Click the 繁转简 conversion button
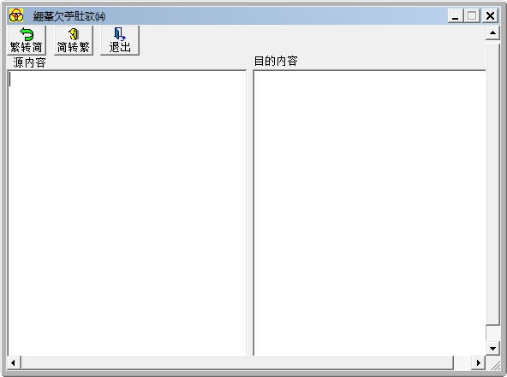This screenshot has width=507, height=377. tap(27, 40)
